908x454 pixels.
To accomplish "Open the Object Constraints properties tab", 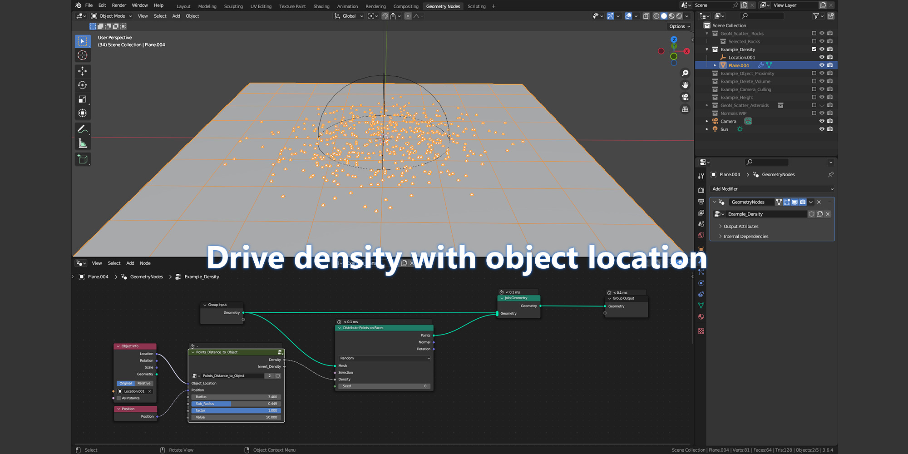I will (701, 294).
